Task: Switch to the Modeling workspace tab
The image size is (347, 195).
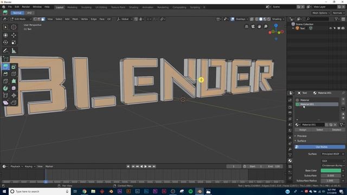Action: click(72, 7)
